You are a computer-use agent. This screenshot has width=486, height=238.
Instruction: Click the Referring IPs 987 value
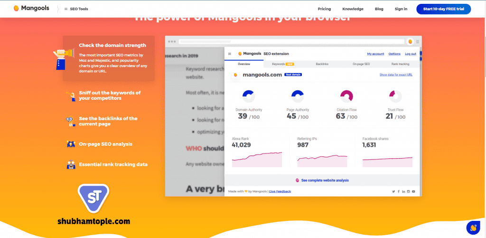coord(303,145)
